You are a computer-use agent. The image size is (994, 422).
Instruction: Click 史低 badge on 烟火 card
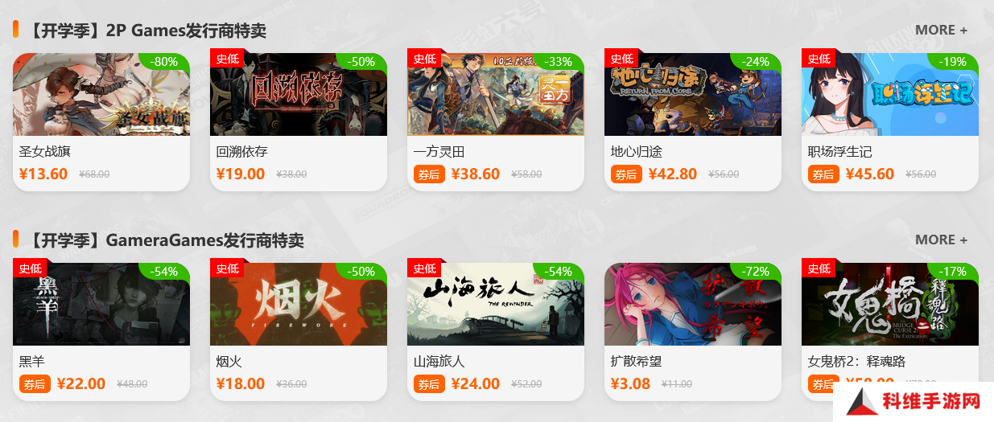[228, 268]
